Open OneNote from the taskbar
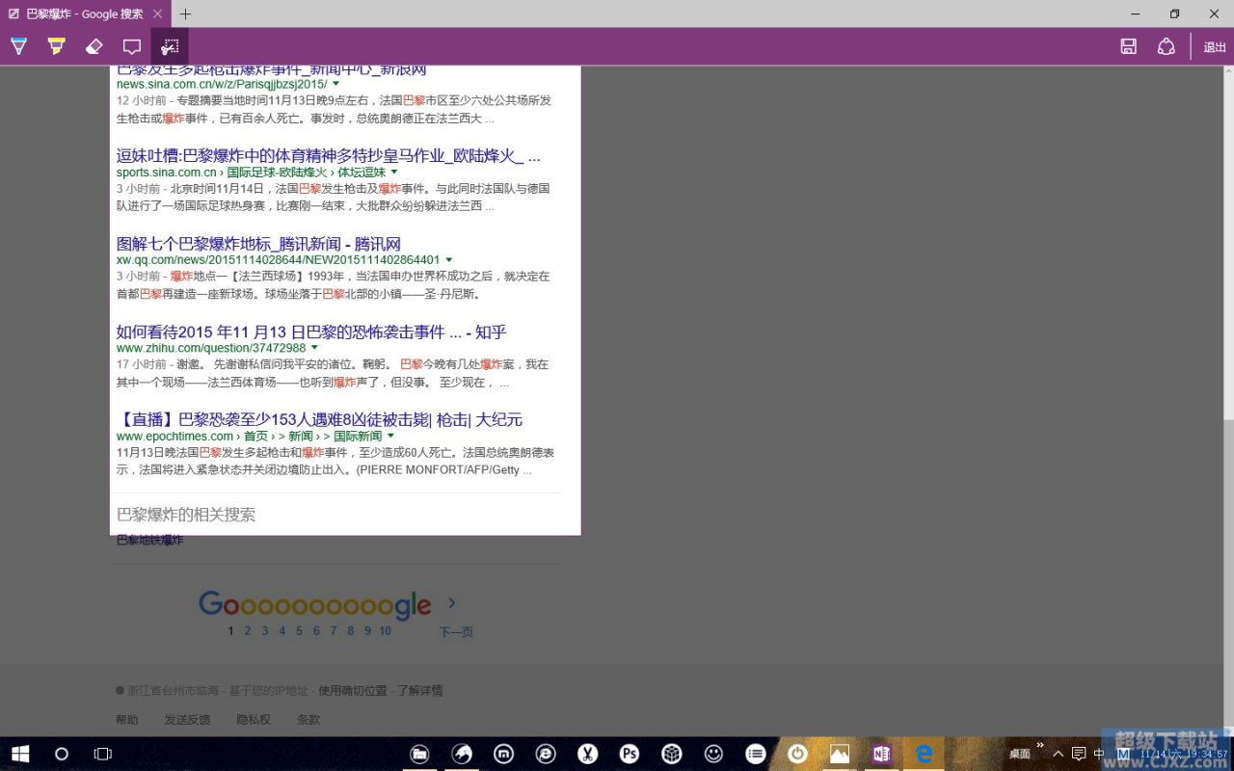Image resolution: width=1234 pixels, height=771 pixels. [x=881, y=754]
